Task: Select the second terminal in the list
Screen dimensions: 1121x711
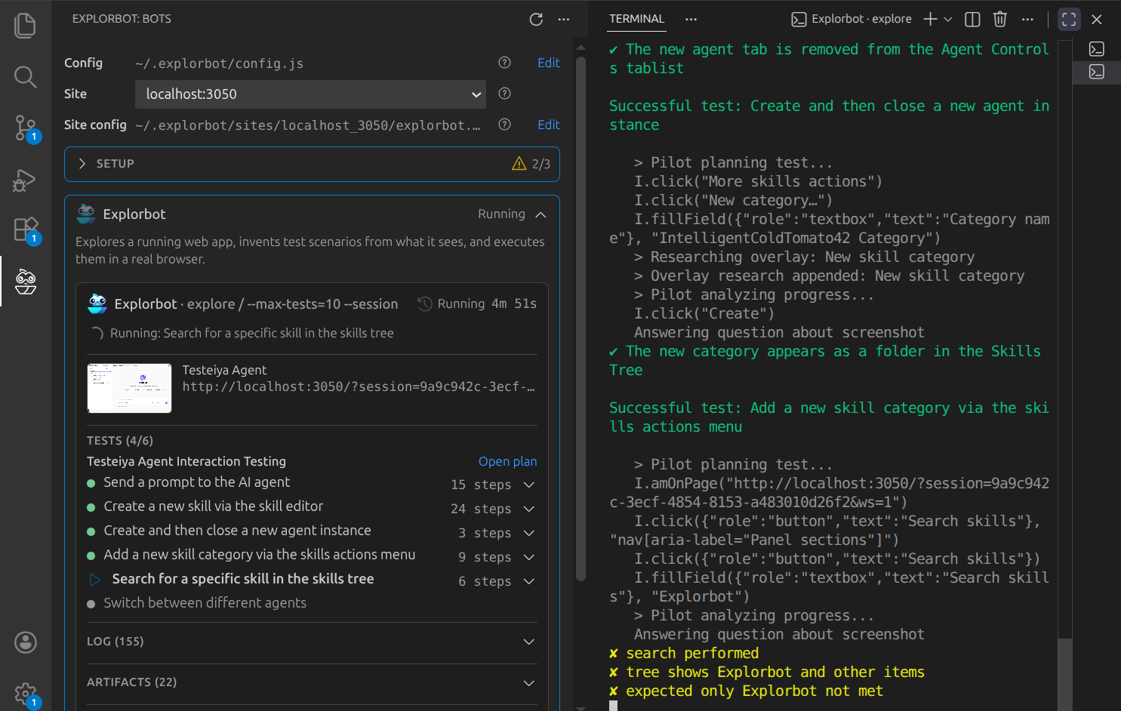Action: pos(1097,72)
